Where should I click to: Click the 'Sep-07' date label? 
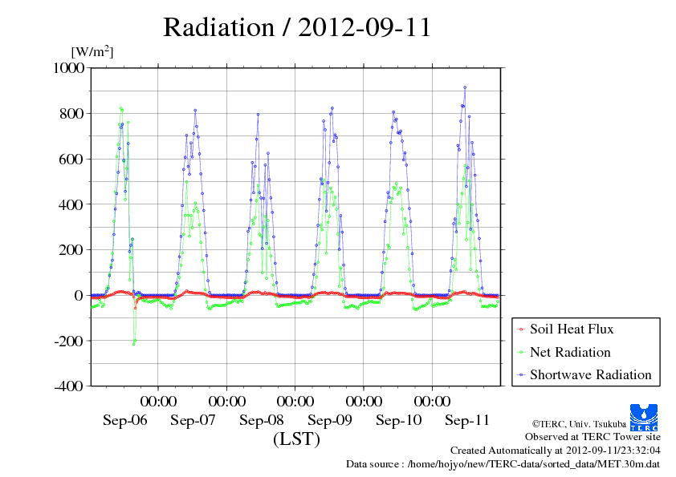[193, 420]
